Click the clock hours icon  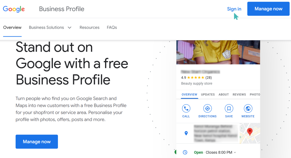coord(185,152)
